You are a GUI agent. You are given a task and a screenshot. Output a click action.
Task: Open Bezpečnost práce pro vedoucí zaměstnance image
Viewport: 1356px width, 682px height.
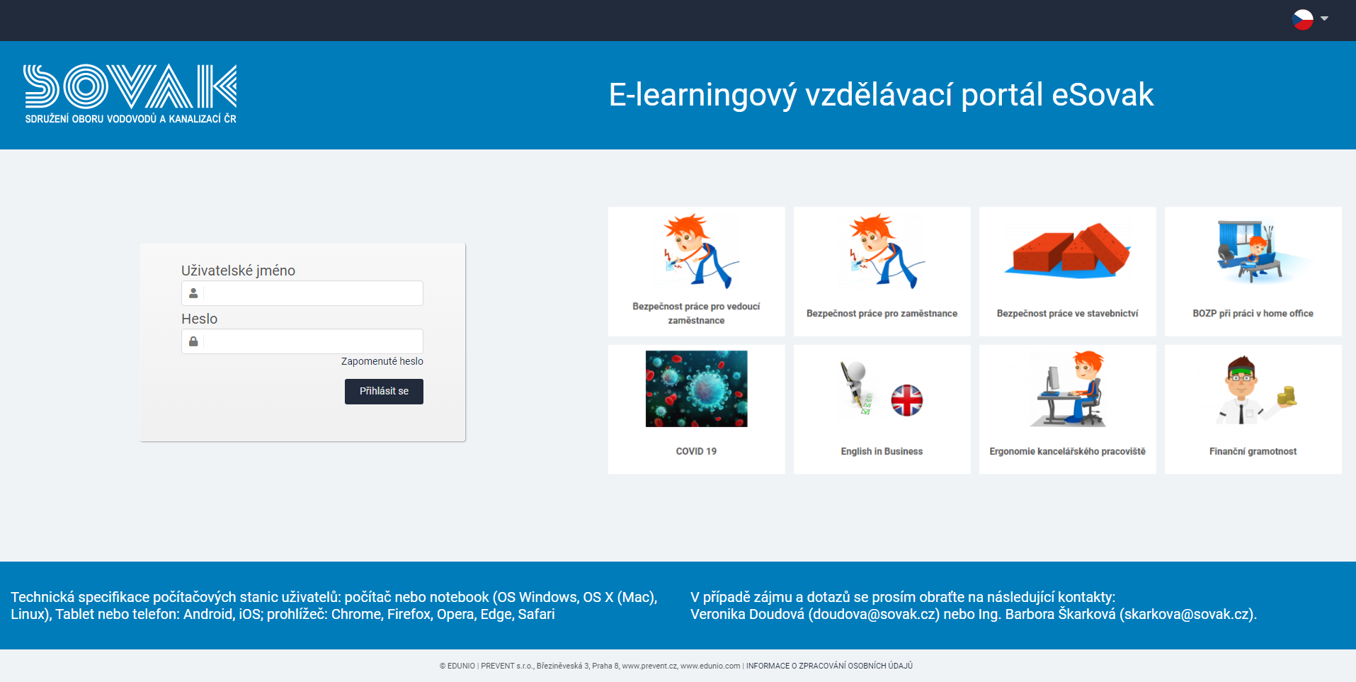coord(697,251)
